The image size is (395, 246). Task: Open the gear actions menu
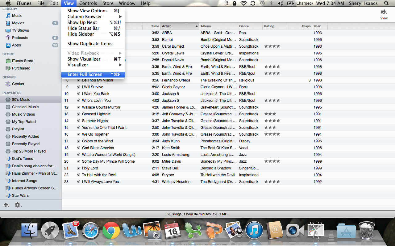point(18,205)
